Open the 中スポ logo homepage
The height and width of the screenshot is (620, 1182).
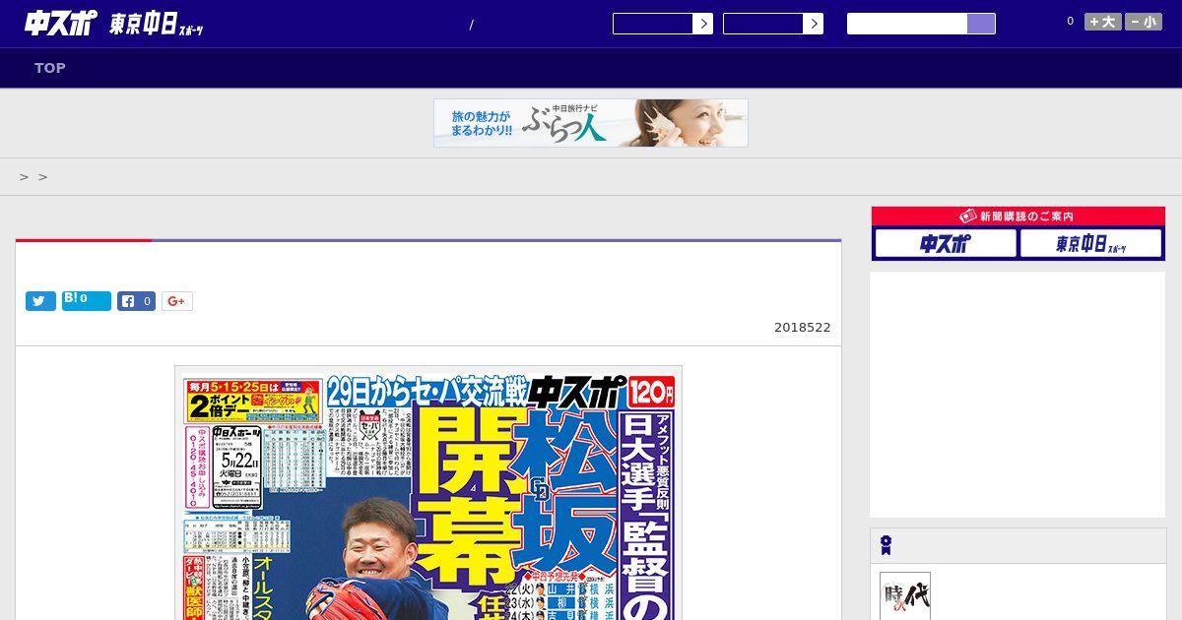point(61,23)
